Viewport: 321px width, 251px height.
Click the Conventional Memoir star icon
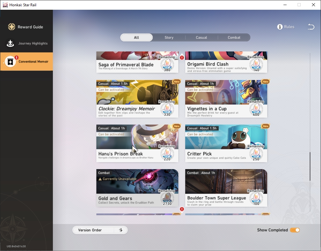(10, 61)
